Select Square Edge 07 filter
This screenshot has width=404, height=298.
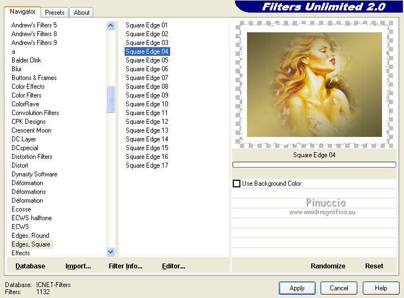147,78
